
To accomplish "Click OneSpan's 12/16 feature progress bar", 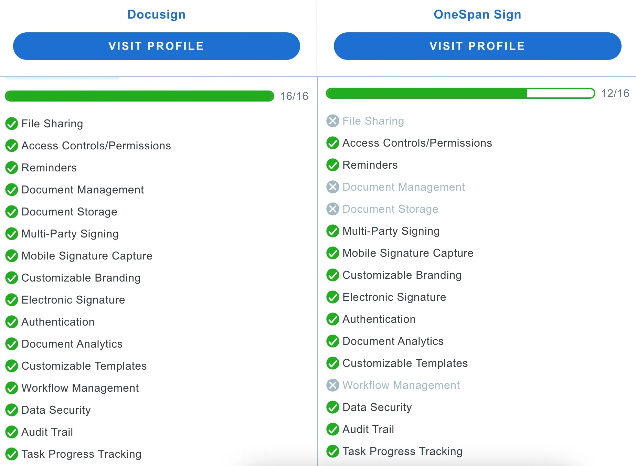I will [460, 93].
